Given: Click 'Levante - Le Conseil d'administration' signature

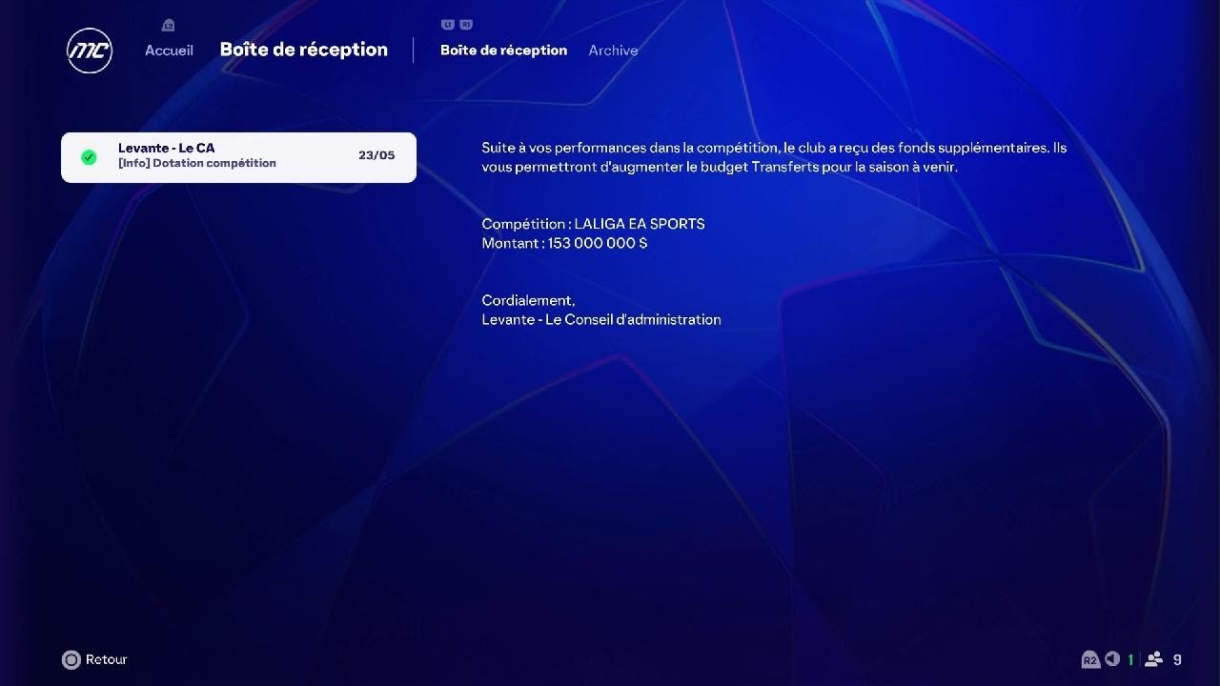Looking at the screenshot, I should 601,319.
